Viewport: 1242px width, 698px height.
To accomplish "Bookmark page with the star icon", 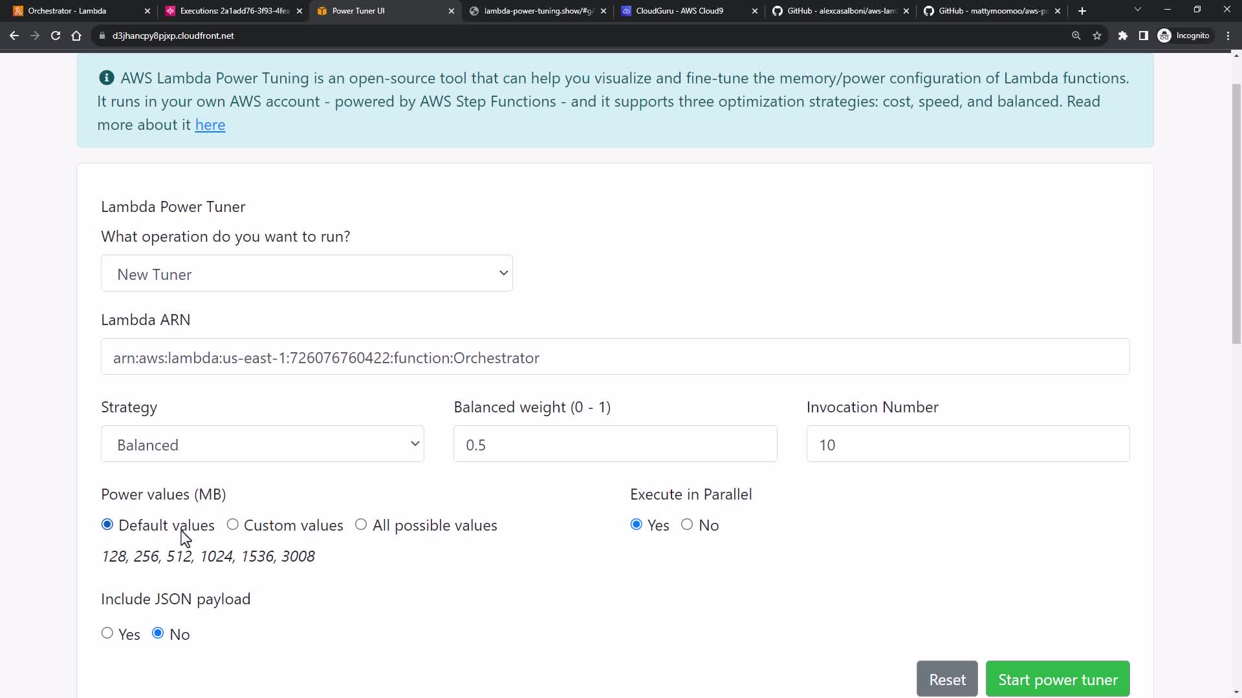I will coord(1097,36).
